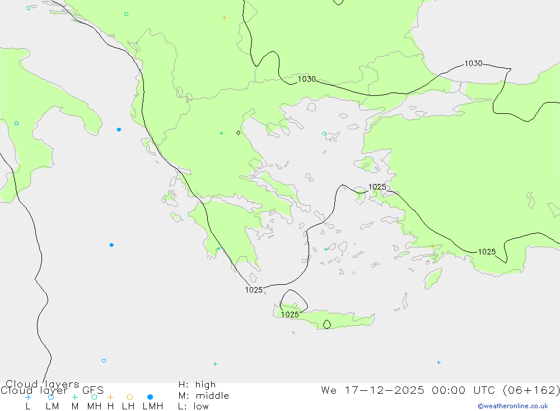
Task: Select filled blue marker in the Ionian Sea
Action: coord(111,245)
